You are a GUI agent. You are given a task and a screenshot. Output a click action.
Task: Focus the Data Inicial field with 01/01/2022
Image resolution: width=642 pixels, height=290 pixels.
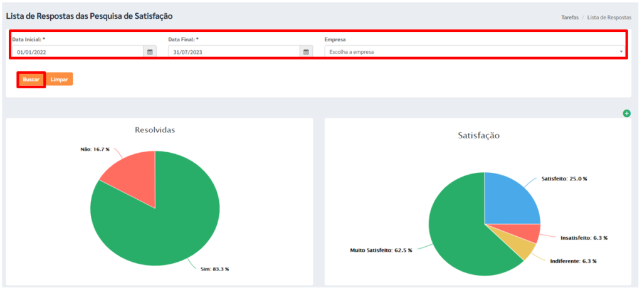(x=78, y=52)
